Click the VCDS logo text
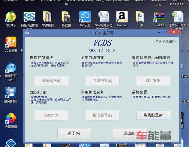This screenshot has width=189, height=147. pos(103,43)
